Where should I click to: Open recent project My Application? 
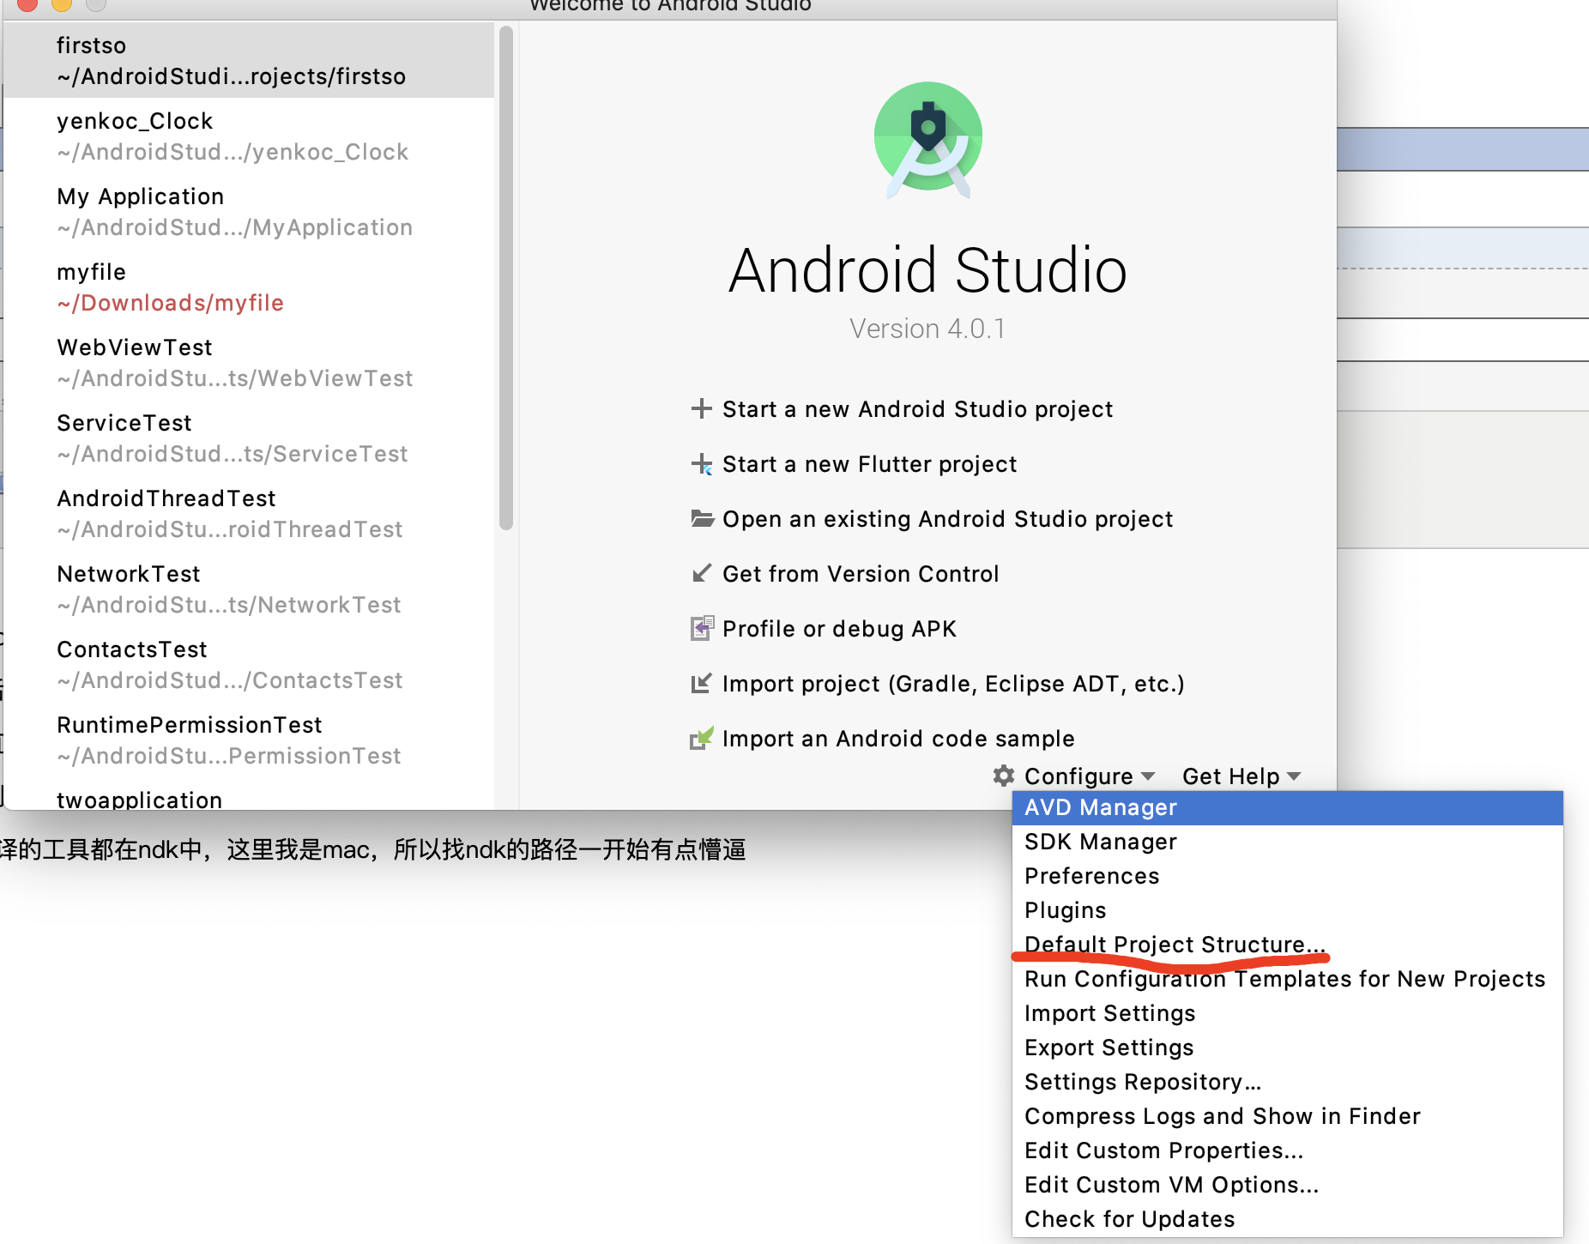coord(249,211)
